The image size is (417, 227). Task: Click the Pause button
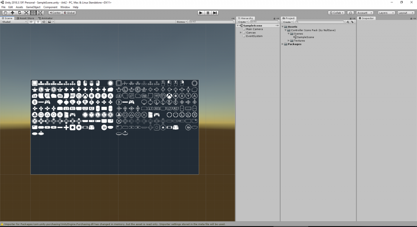point(208,13)
